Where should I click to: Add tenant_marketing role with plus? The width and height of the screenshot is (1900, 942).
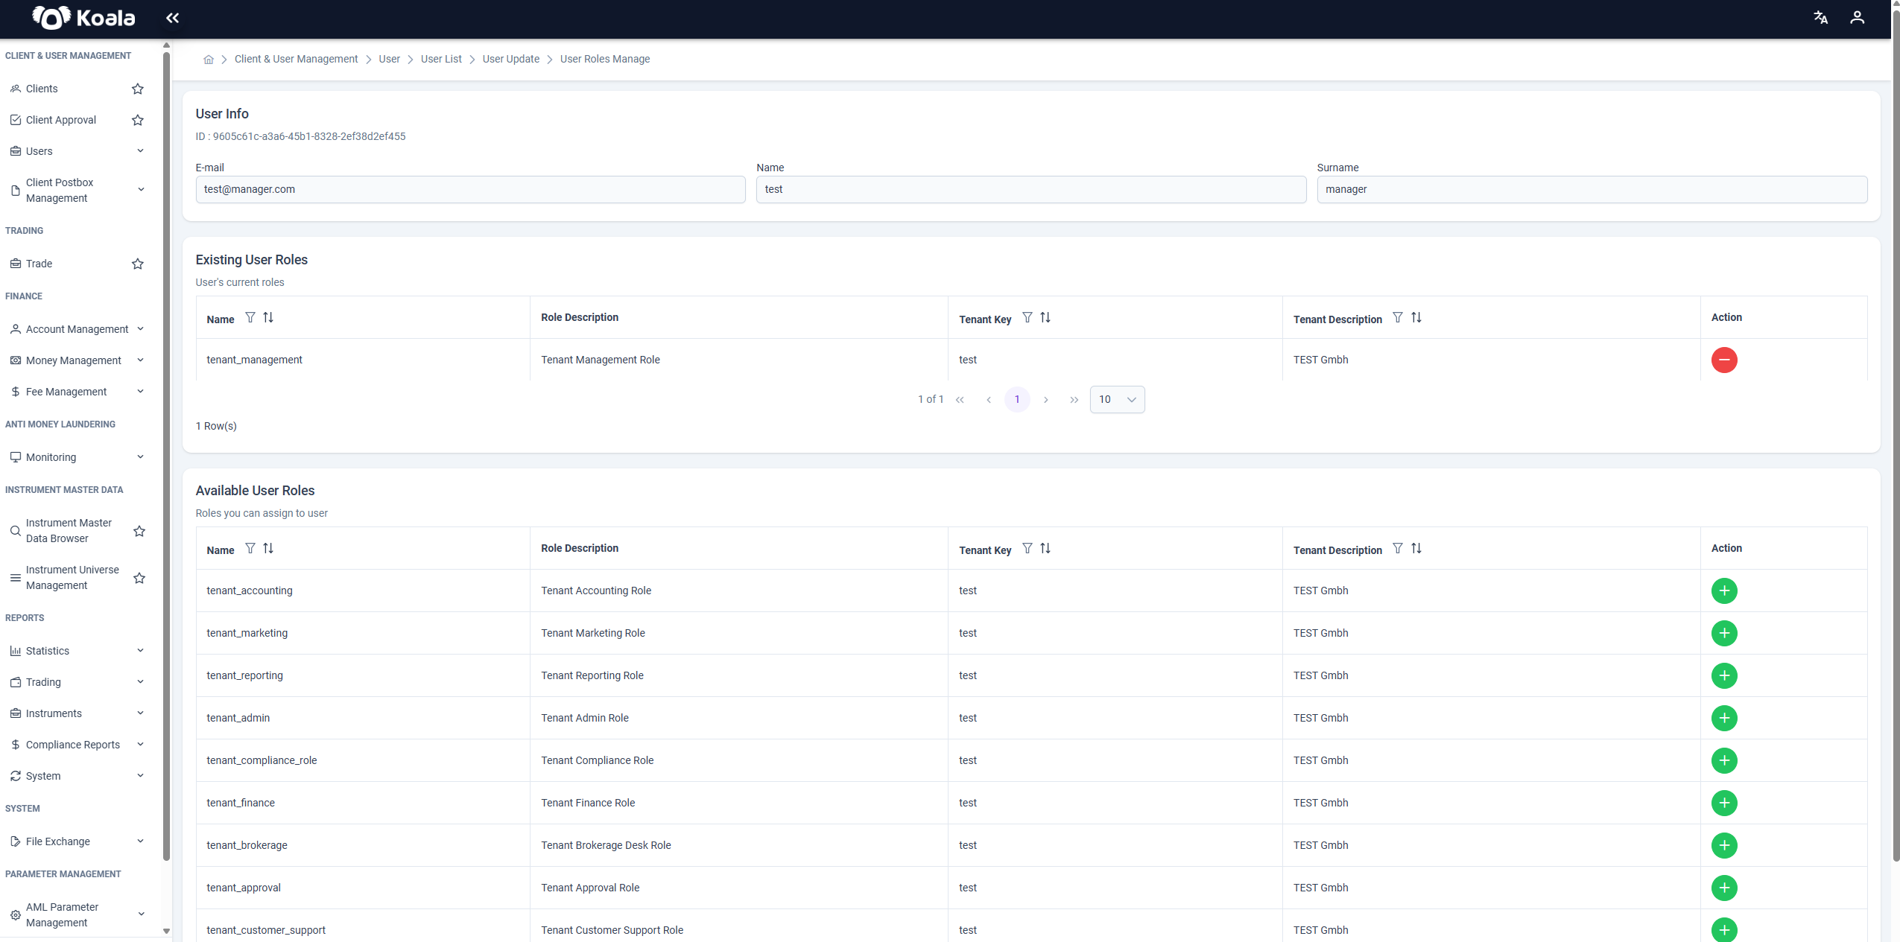[x=1724, y=633]
